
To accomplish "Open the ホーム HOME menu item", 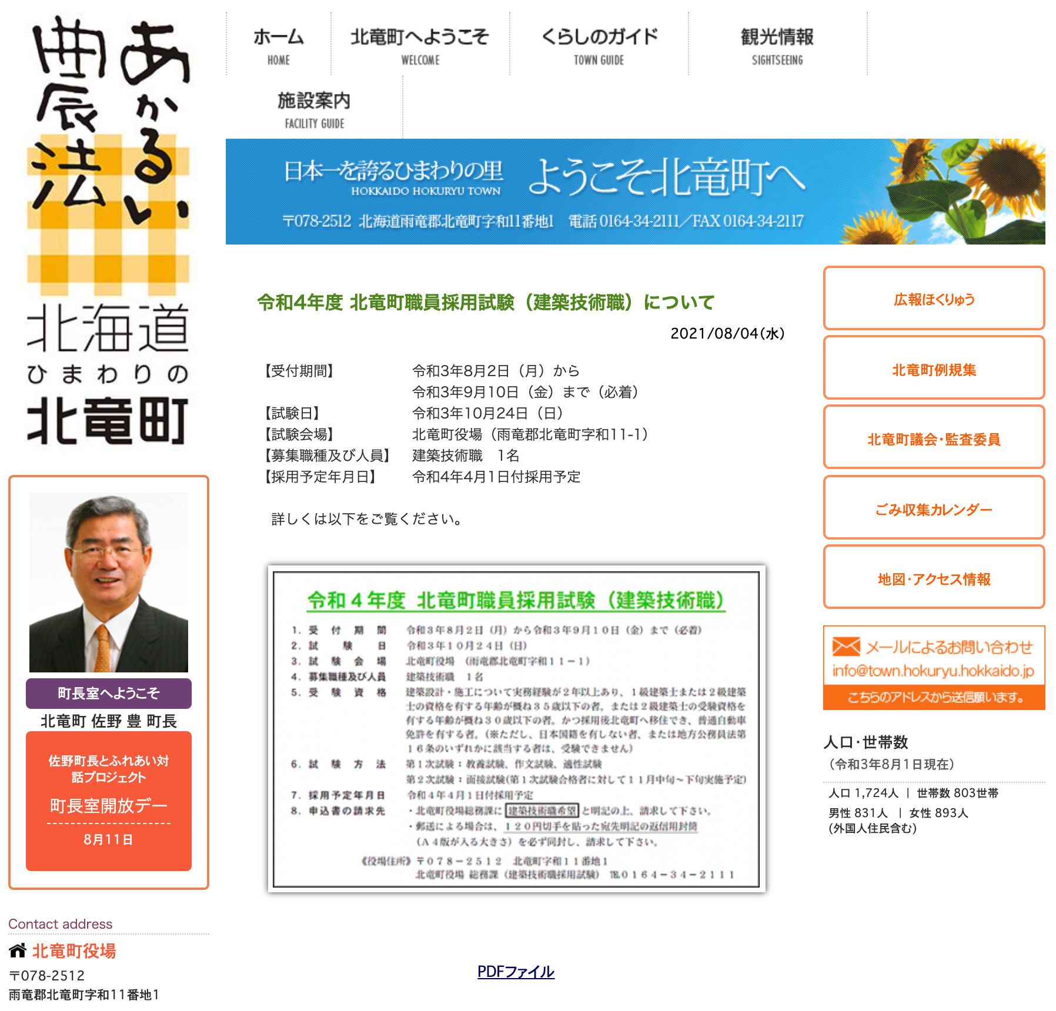I will click(278, 45).
